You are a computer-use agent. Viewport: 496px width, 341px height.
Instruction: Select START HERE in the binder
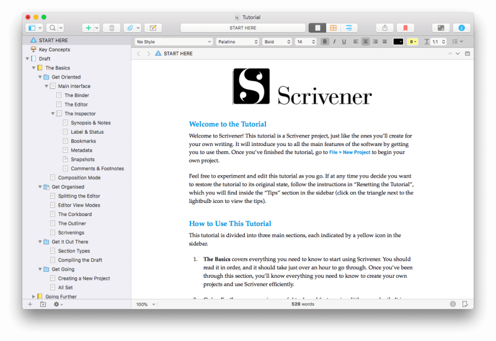click(53, 40)
